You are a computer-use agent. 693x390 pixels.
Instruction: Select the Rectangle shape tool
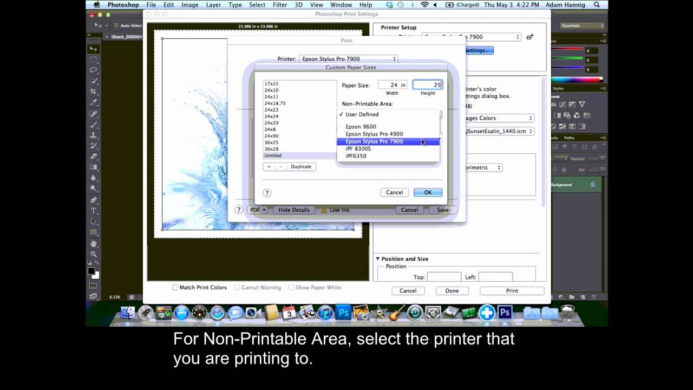point(94,232)
